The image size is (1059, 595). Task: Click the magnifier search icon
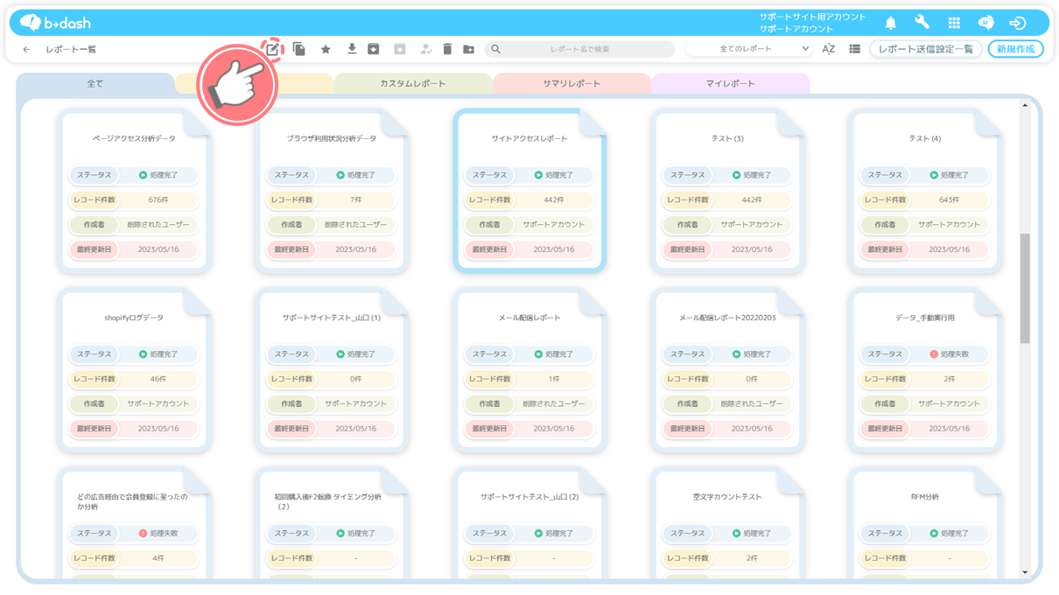pos(495,50)
